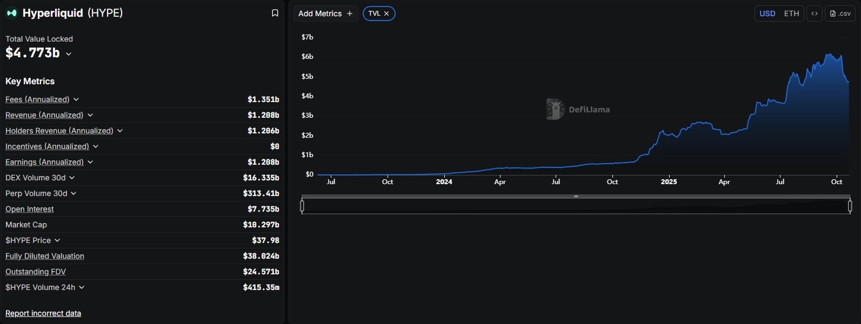
Task: Click the left handle of time range slider
Action: click(x=302, y=206)
